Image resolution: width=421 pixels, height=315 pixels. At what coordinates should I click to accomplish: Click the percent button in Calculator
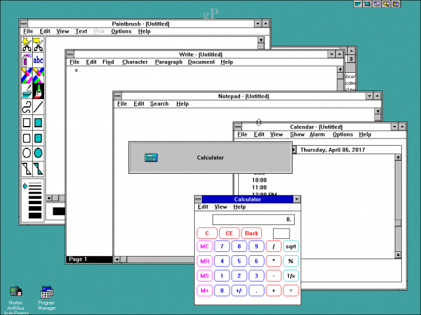click(291, 261)
